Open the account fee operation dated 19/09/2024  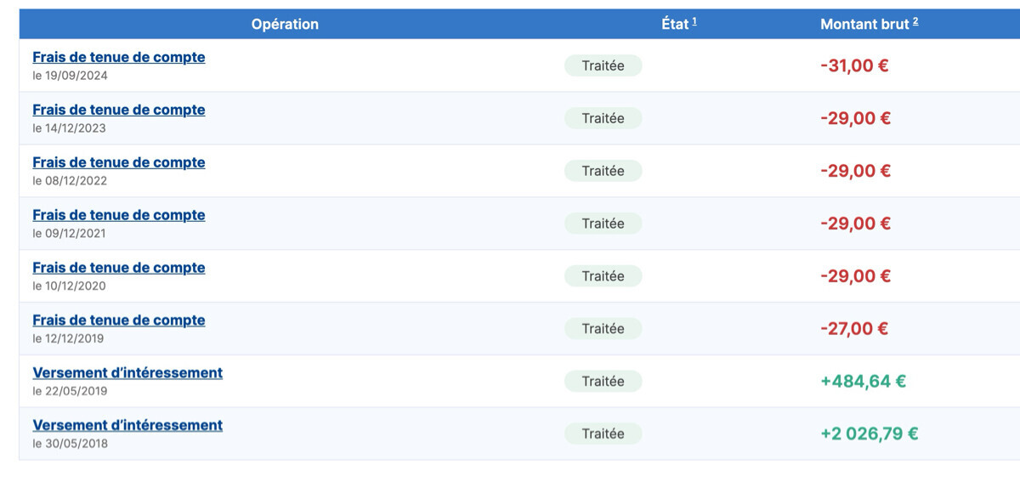(x=118, y=58)
